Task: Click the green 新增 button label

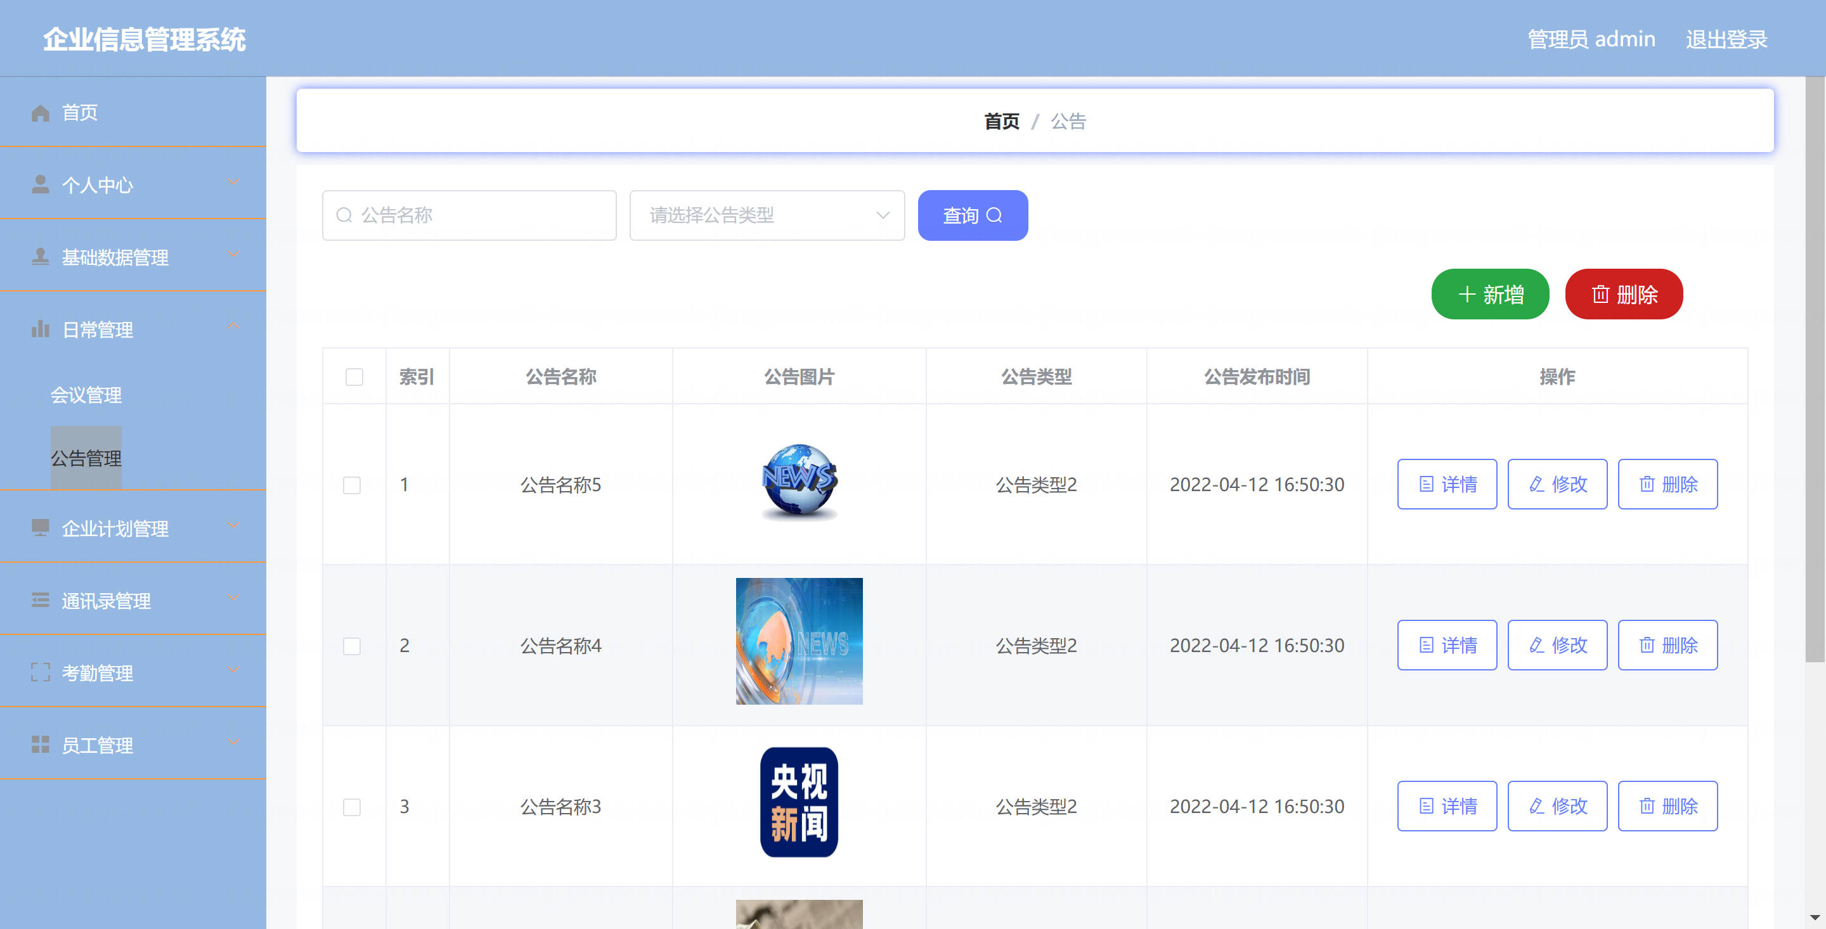Action: tap(1503, 294)
